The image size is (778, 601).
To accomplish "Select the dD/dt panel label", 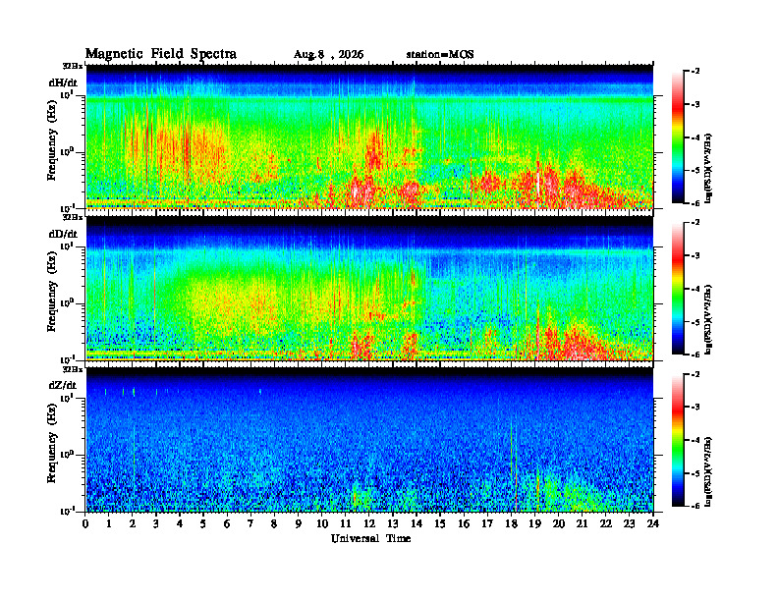I will click(x=63, y=234).
